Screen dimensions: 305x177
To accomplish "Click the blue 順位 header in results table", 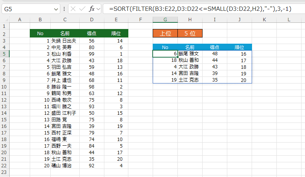I will coord(239,47).
